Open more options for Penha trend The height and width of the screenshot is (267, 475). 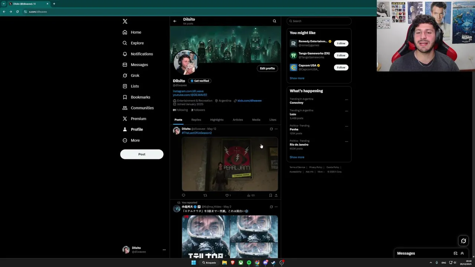point(347,126)
